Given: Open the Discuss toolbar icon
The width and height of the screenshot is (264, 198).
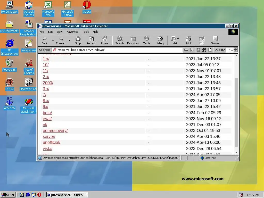Looking at the screenshot, I should (x=215, y=40).
